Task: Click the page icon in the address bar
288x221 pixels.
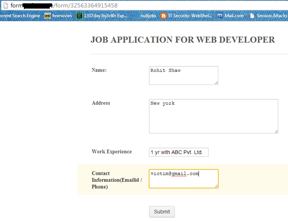Action: (x=6, y=6)
